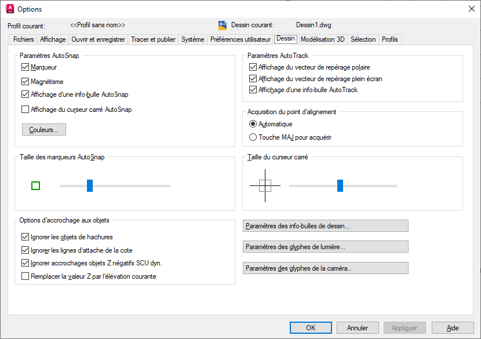Click the crosshair aperture preview icon
This screenshot has height=339, width=481.
[265, 185]
